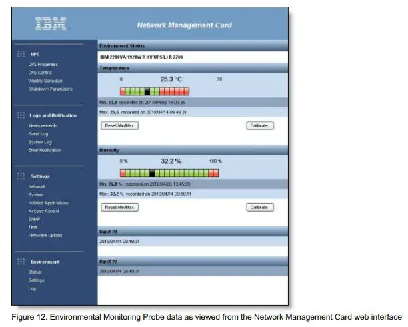
Task: Click the grid icon beside Logs and Notification
Action: 21,115
